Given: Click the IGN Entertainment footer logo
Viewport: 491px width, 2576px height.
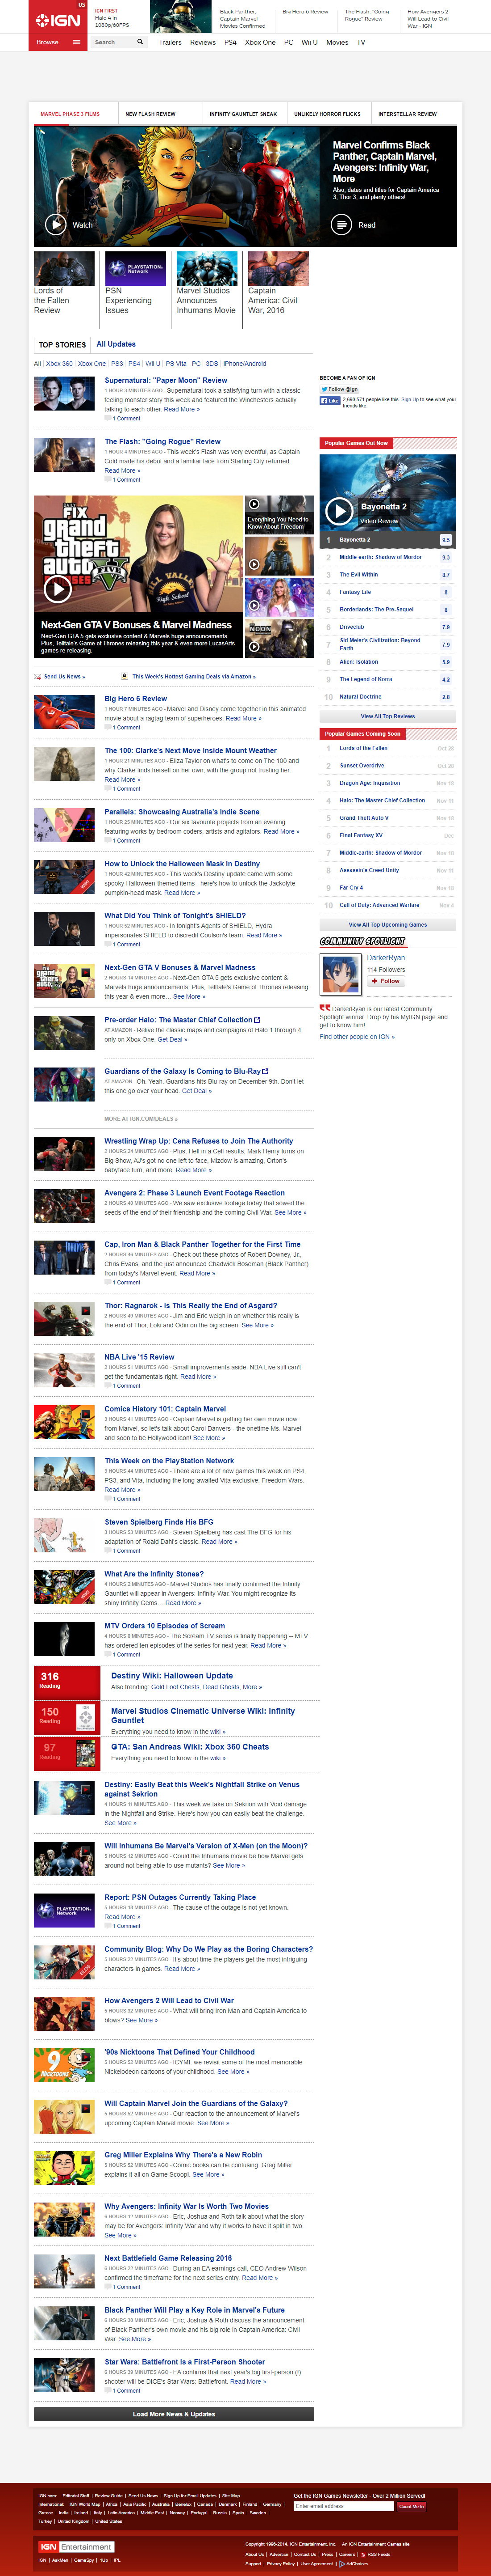Looking at the screenshot, I should click(x=76, y=2547).
